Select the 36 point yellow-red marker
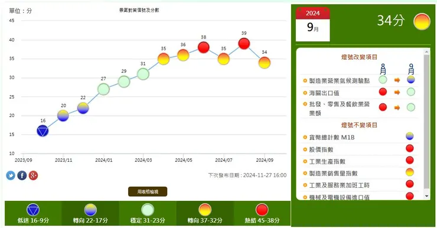The image size is (437, 228). click(x=183, y=55)
